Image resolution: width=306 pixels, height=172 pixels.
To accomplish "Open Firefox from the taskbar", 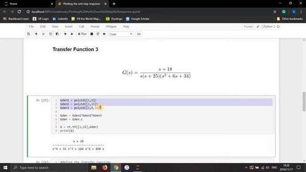I will tap(105, 168).
